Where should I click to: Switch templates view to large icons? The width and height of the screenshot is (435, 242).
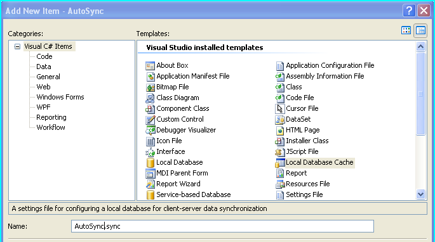coord(406,30)
